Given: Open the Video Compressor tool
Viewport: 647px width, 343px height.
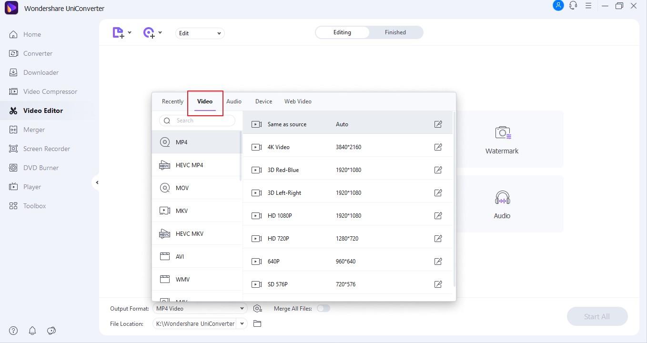Looking at the screenshot, I should (x=50, y=91).
